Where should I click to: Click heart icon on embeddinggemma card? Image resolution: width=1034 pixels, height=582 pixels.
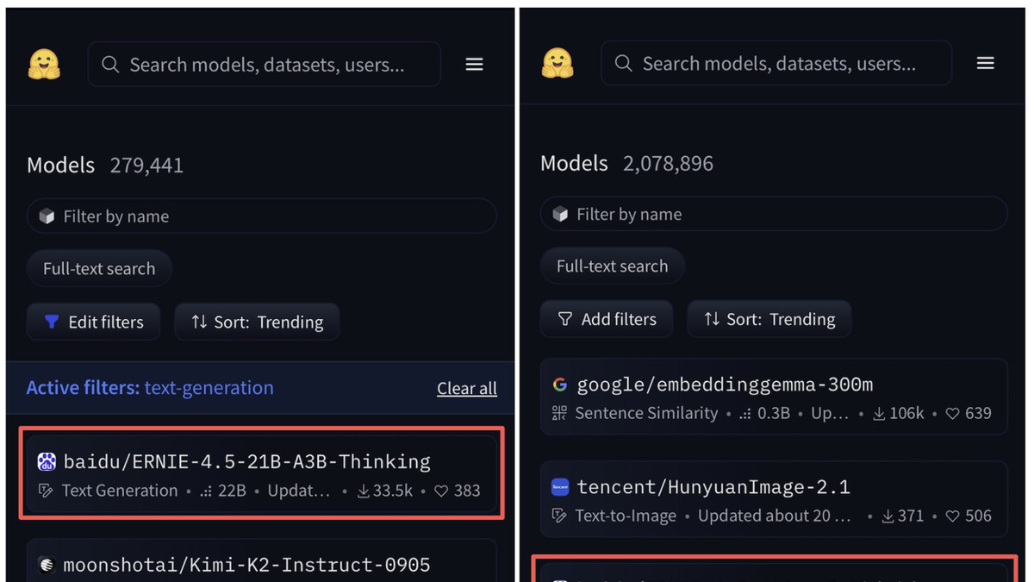pos(952,413)
